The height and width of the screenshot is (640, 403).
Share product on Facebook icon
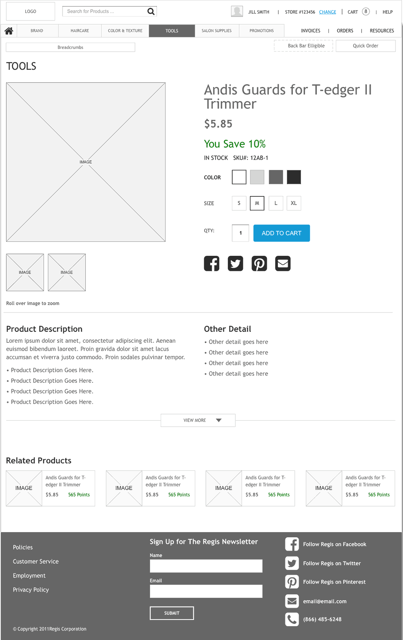(212, 263)
